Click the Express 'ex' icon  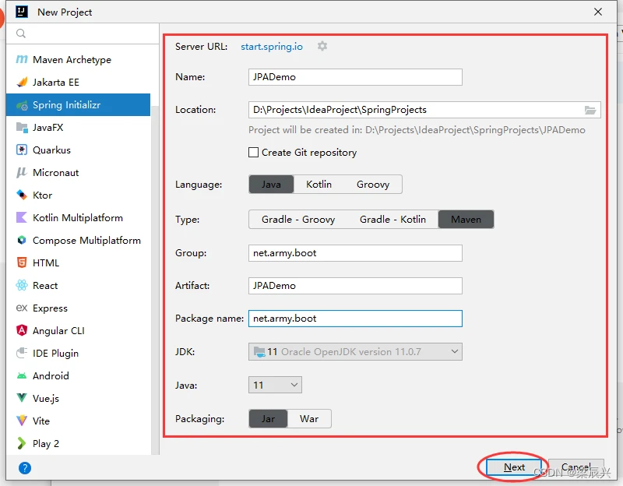[22, 308]
